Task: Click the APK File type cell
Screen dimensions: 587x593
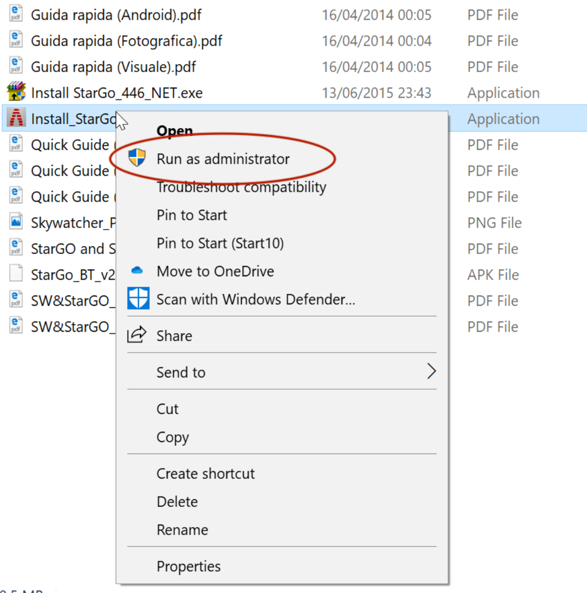Action: 493,275
